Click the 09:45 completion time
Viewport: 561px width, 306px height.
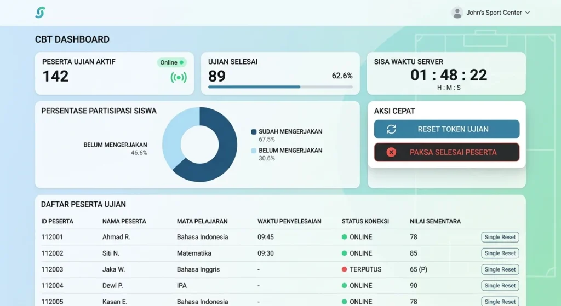pyautogui.click(x=266, y=237)
